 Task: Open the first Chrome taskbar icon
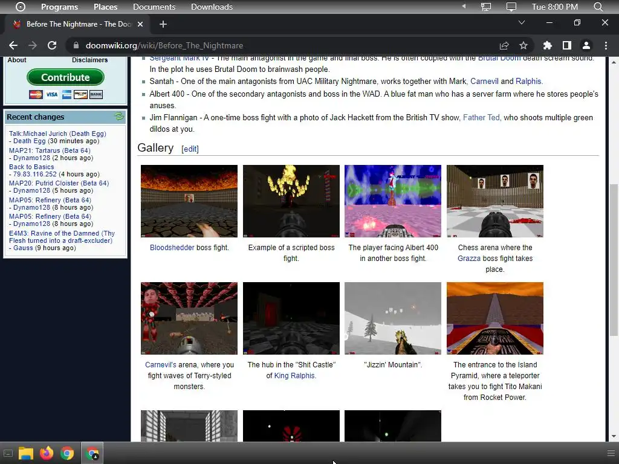point(67,453)
